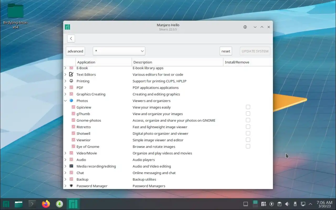Click the show desktop tray icon

pos(246,204)
